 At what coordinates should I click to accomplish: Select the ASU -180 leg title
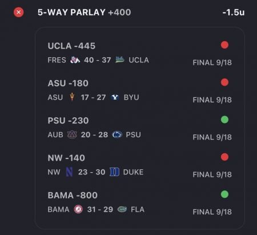click(x=68, y=83)
